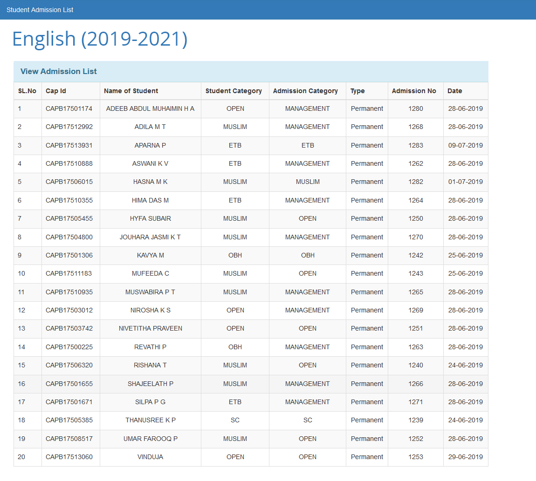Select Cap Id CAPB17501174 cell
The width and height of the screenshot is (536, 481).
click(69, 108)
